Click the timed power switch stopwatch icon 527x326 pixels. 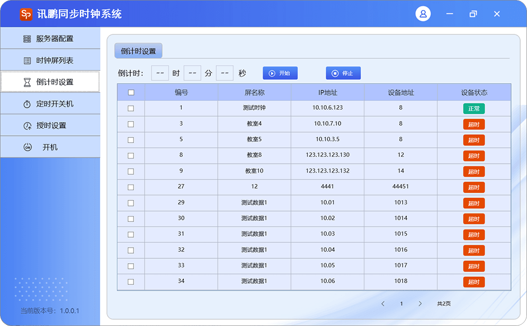point(27,104)
